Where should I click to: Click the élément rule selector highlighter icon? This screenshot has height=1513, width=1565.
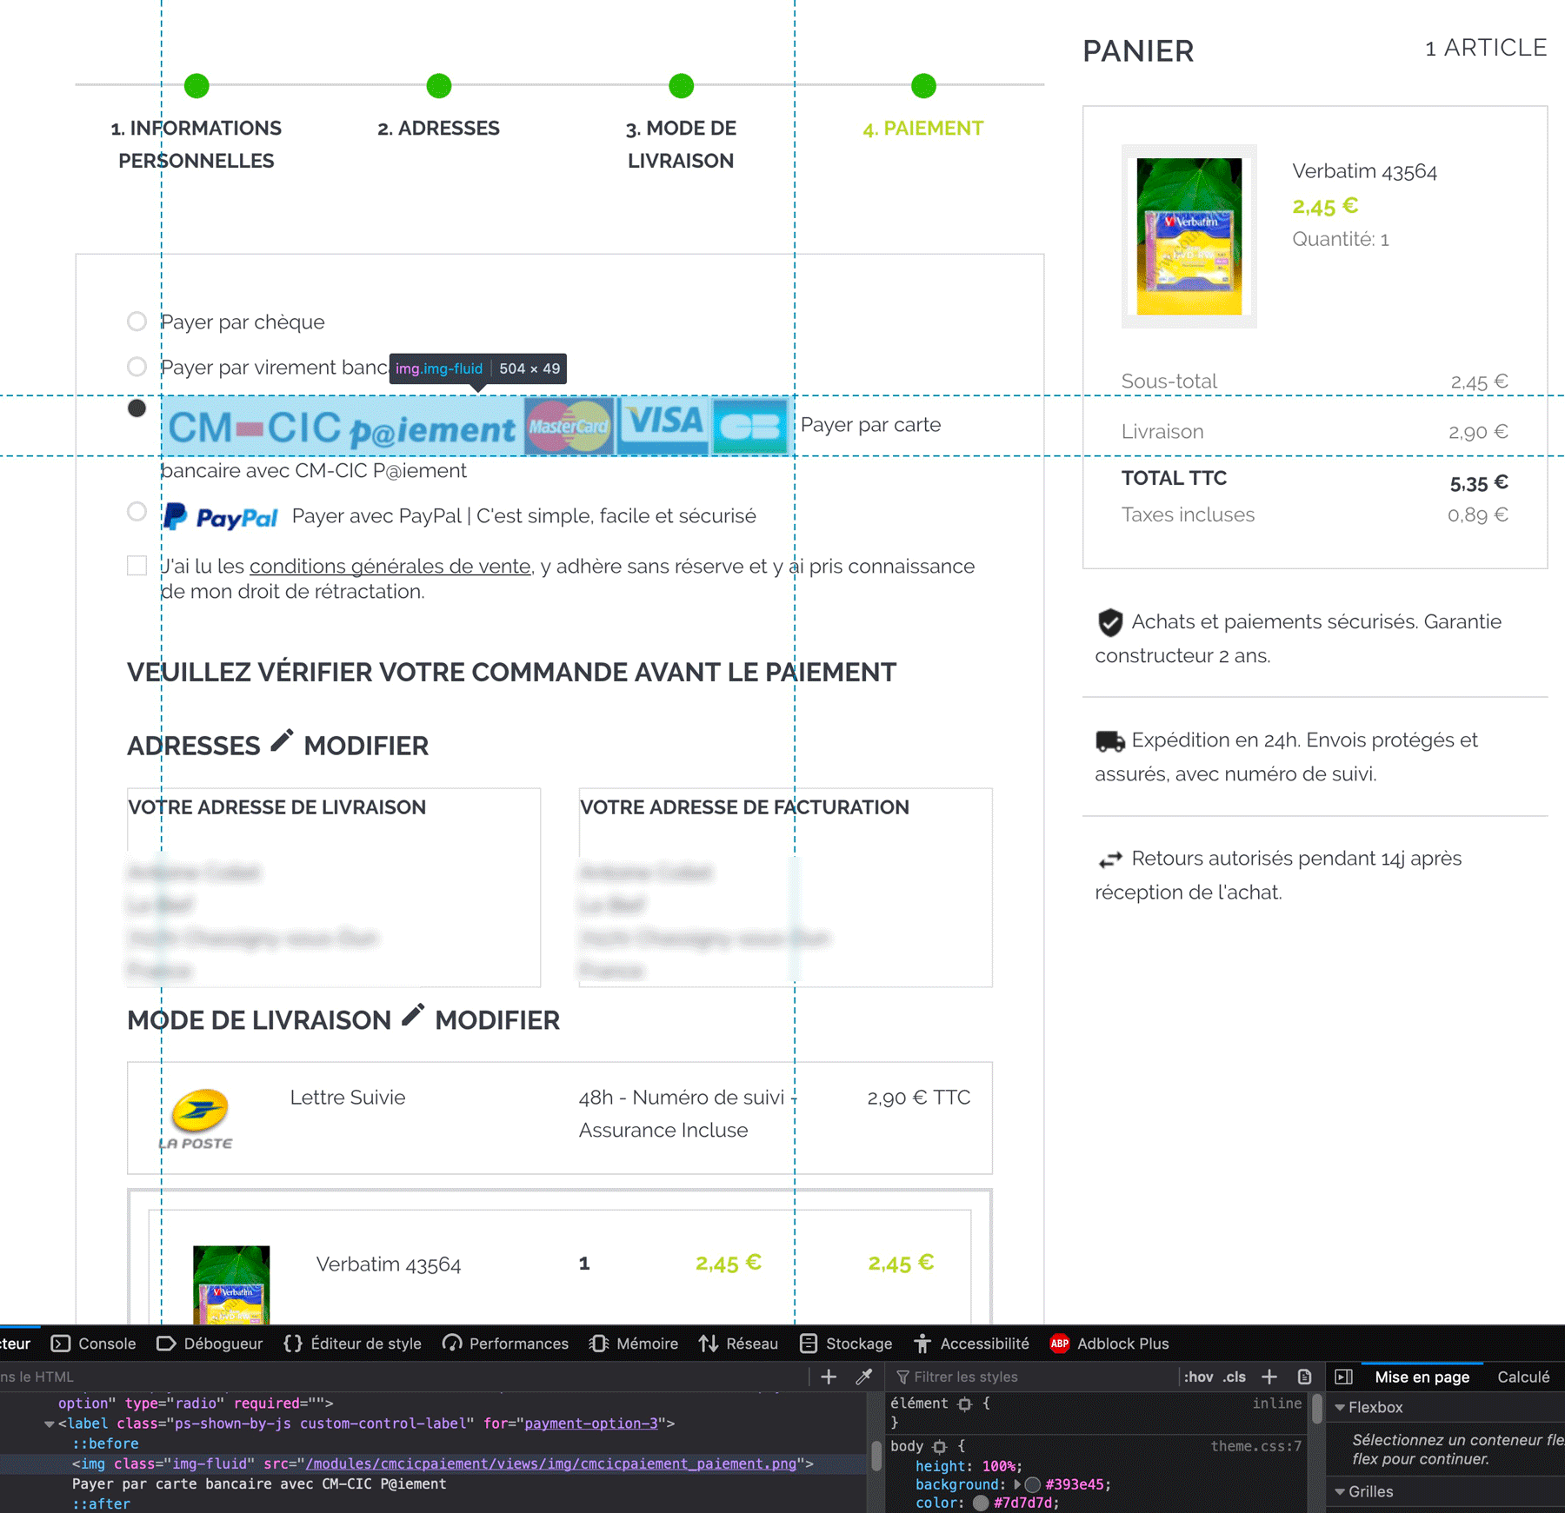click(x=964, y=1404)
